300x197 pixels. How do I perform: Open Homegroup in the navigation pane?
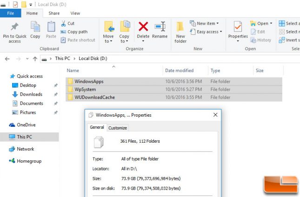(25, 161)
